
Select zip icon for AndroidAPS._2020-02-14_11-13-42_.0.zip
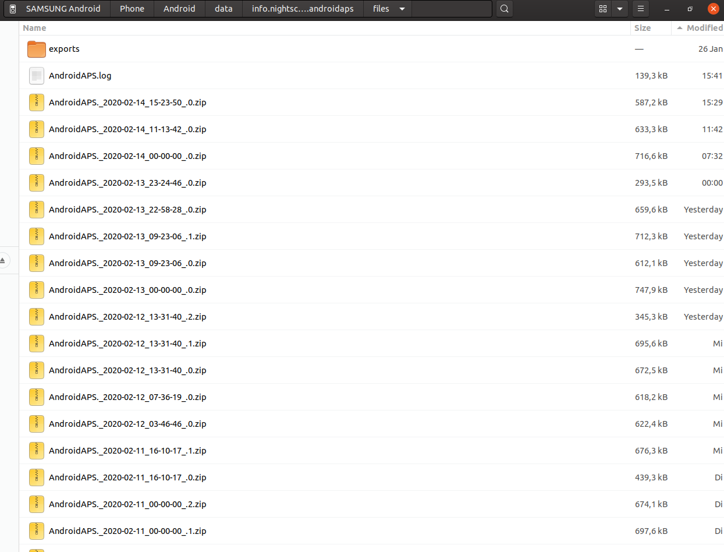37,129
